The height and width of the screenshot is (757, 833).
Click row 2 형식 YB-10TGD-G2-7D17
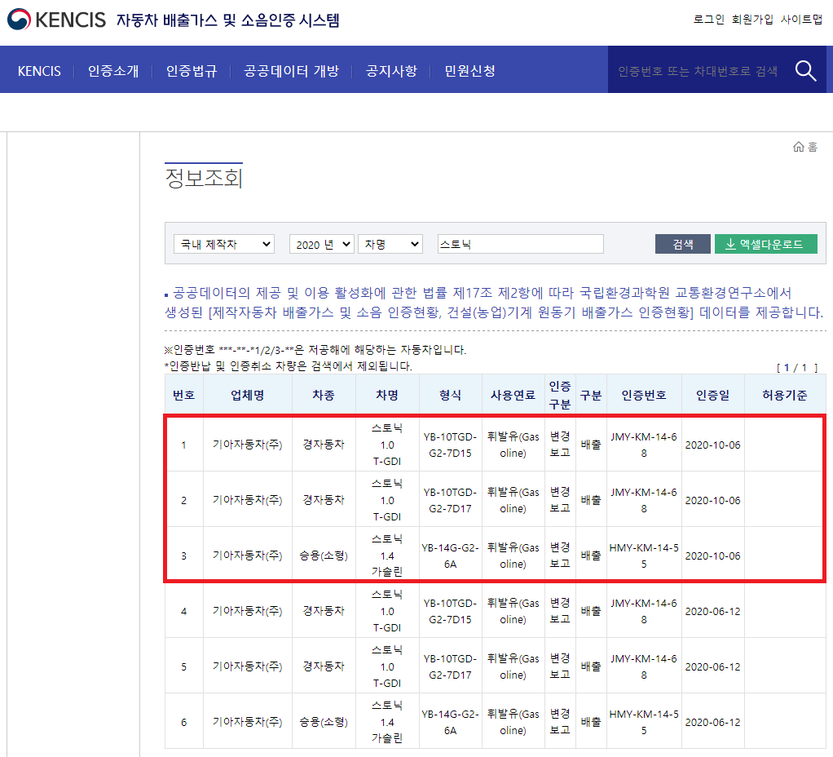451,500
